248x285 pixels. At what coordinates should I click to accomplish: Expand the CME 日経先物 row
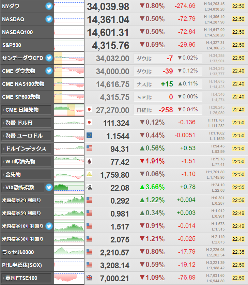click(x=26, y=110)
